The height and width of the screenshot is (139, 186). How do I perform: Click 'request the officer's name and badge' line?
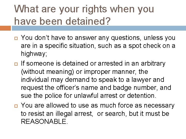click(96, 88)
